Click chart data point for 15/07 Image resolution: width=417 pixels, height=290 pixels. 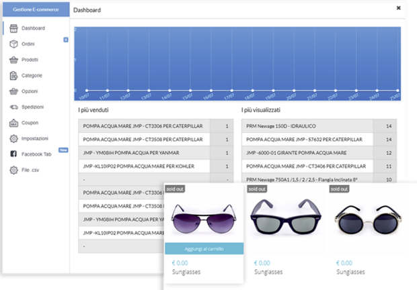click(x=190, y=91)
